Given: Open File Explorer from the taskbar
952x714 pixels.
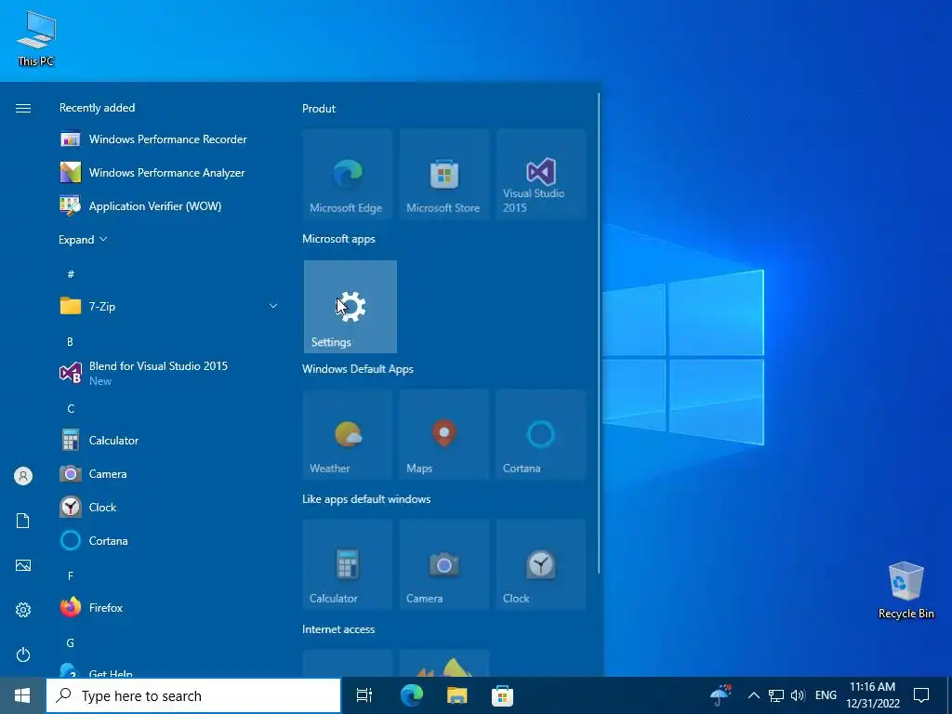Looking at the screenshot, I should coord(457,695).
